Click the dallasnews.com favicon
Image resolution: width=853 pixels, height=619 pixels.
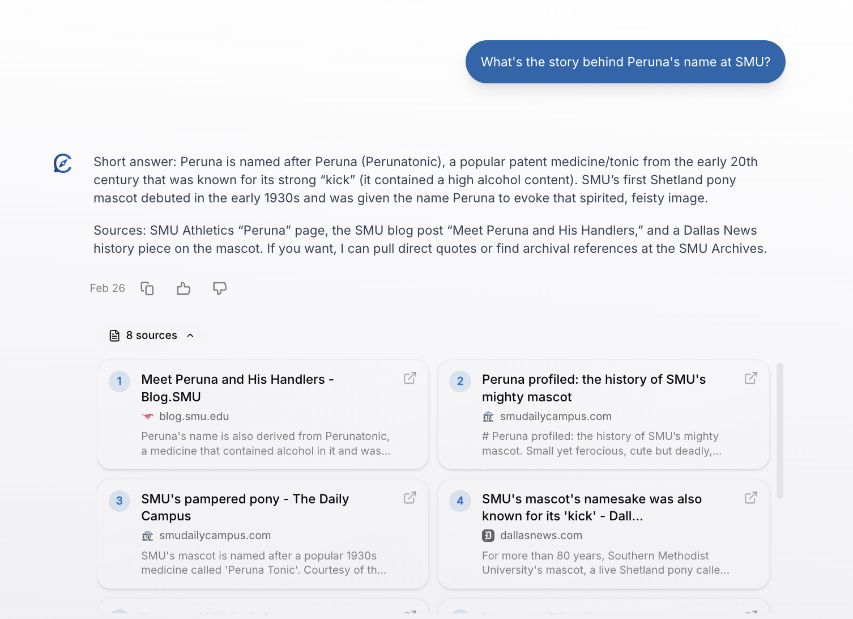coord(488,536)
